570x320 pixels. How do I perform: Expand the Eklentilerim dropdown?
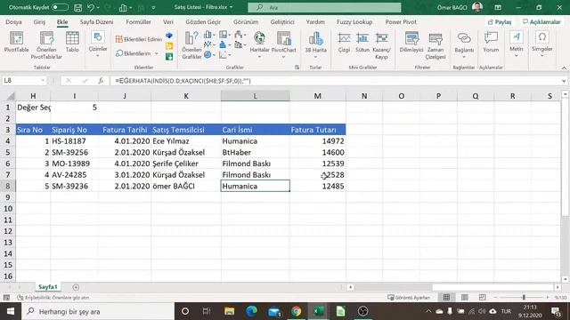click(157, 53)
